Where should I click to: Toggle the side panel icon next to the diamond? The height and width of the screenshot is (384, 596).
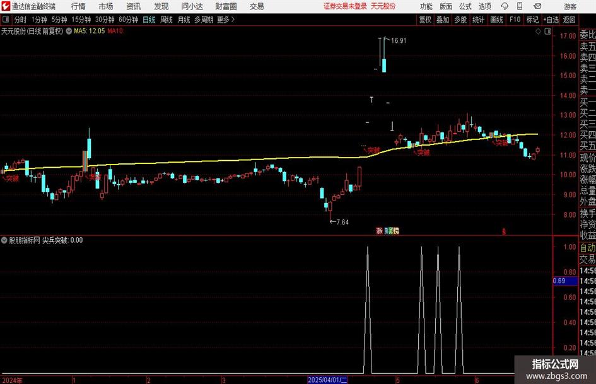click(547, 32)
